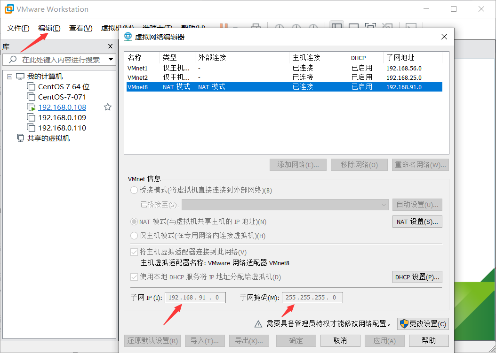Collapse the 我的计算机 tree node
Screen dimensions: 496x353
[10, 77]
